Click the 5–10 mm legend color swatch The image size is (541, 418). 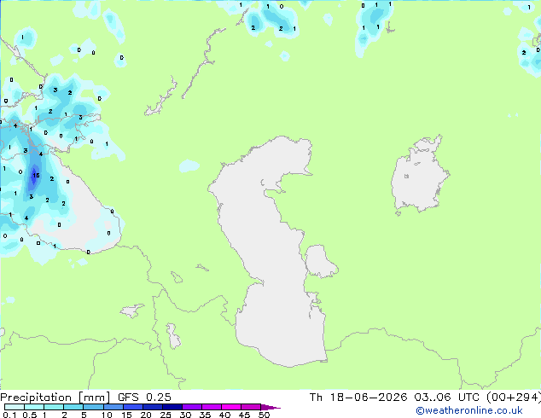pos(93,407)
